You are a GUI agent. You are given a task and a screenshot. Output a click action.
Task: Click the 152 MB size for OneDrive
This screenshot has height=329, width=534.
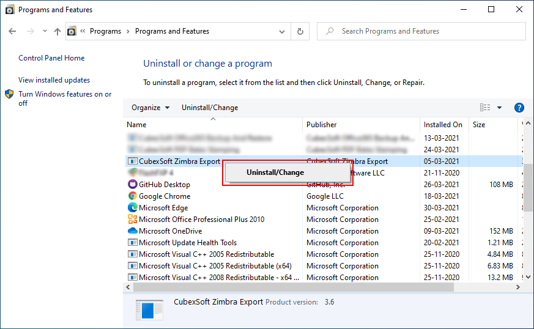coord(501,231)
